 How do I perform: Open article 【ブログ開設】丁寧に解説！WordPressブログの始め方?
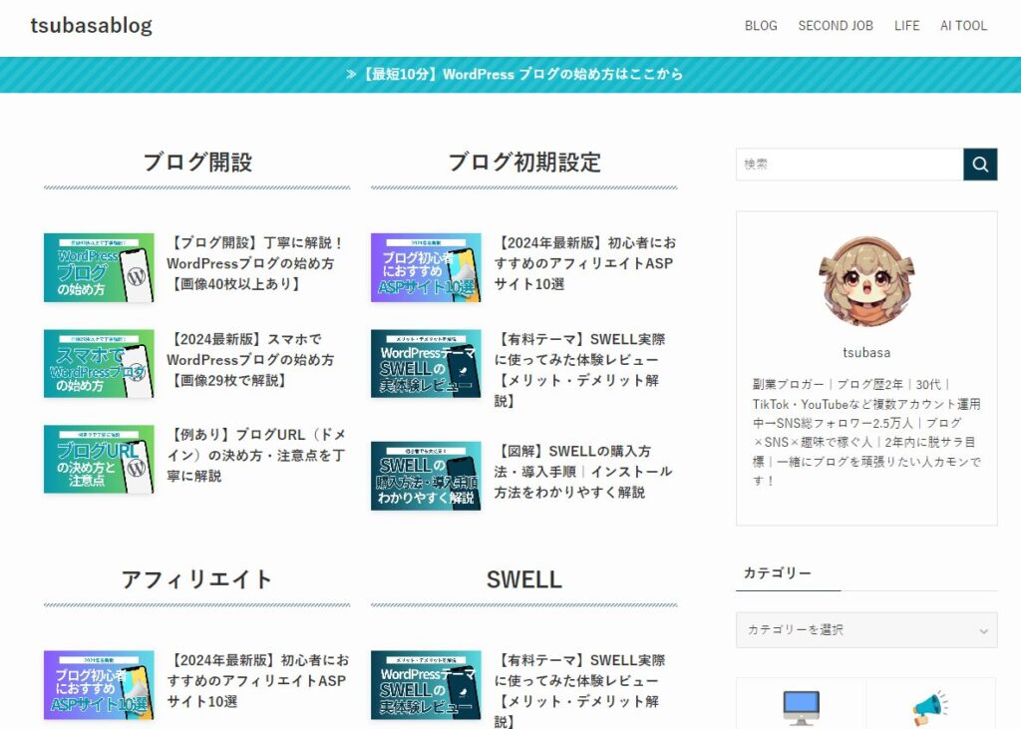[256, 263]
